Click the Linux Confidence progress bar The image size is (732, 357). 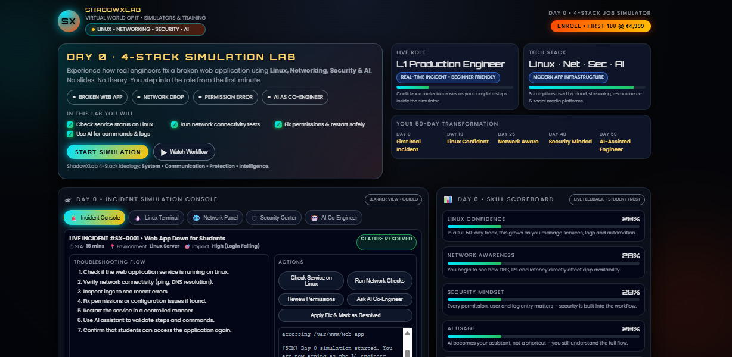tap(543, 227)
